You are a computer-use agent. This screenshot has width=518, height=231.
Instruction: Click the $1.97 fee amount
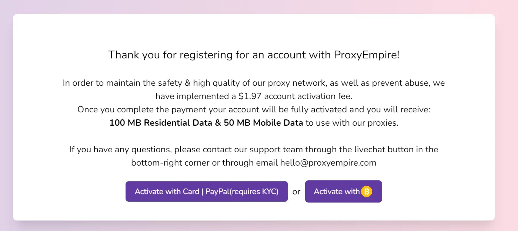click(x=250, y=96)
